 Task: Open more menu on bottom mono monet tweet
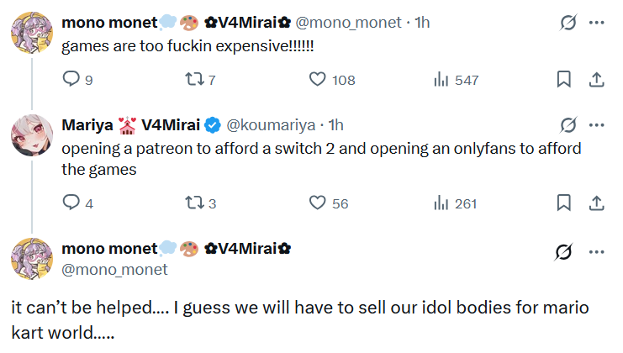click(596, 250)
